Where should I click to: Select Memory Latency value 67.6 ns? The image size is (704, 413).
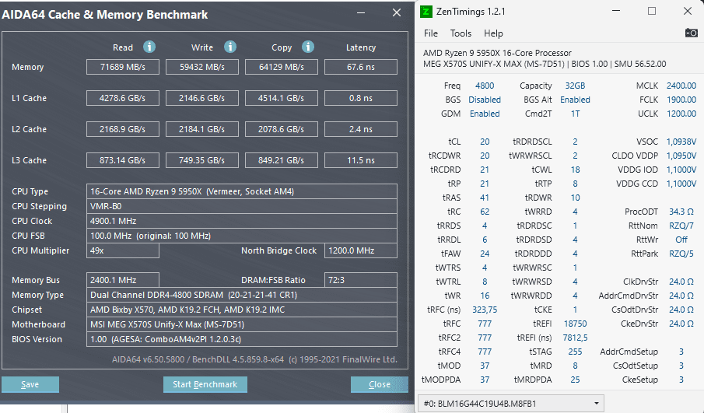360,67
